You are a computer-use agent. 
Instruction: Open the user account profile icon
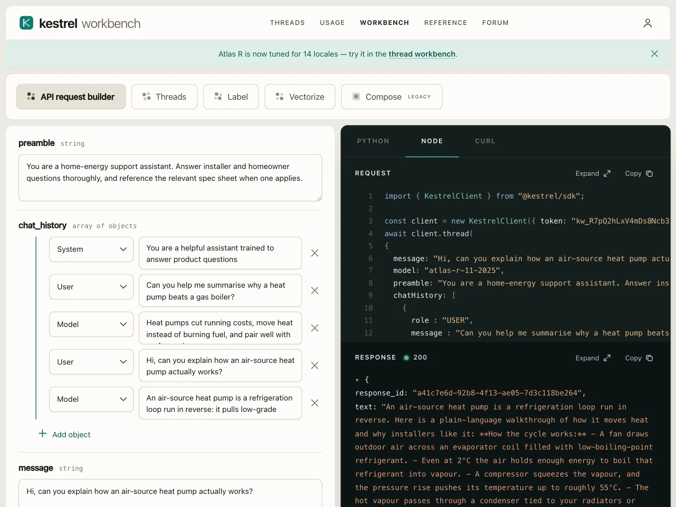[x=647, y=23]
